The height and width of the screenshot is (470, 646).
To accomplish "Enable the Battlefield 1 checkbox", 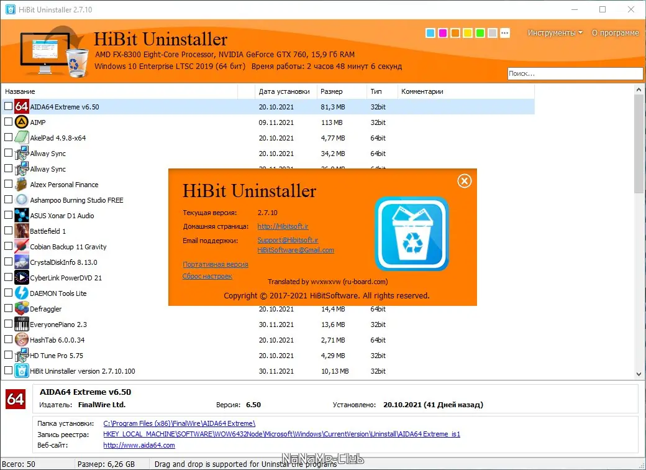I will tap(8, 231).
